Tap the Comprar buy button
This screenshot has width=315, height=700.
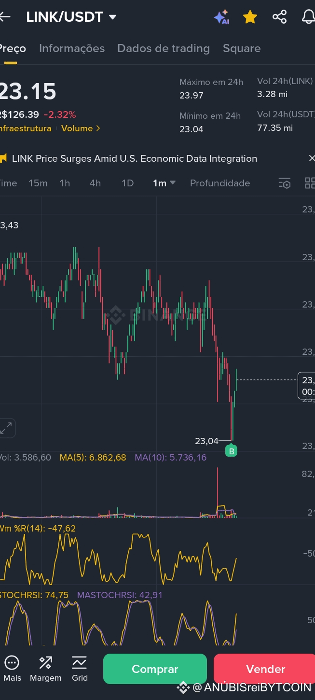pos(155,669)
